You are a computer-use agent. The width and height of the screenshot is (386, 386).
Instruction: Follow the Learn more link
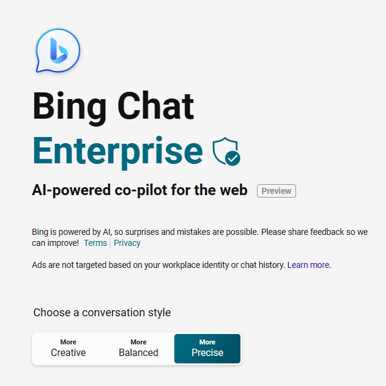(x=308, y=265)
